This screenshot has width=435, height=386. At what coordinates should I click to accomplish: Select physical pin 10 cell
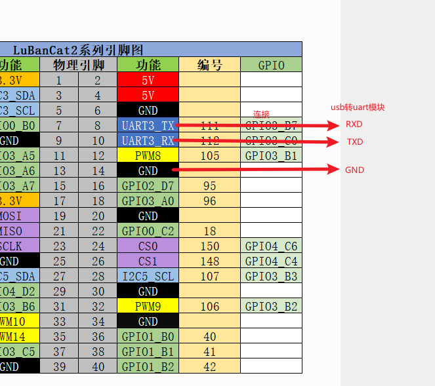98,140
